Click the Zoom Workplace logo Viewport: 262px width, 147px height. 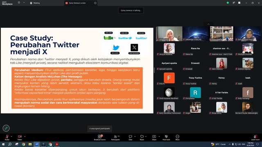(7, 3)
